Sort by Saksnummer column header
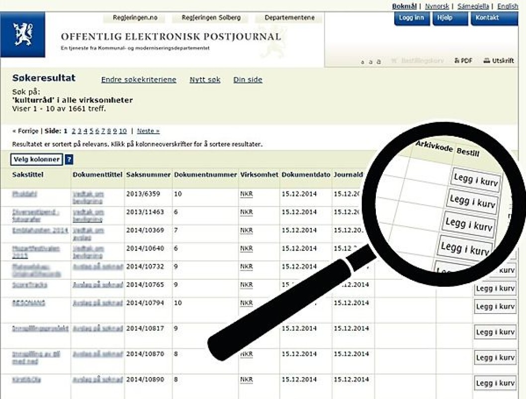Screen dimensions: 526x399 148,175
